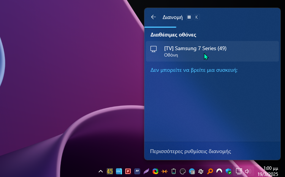Click the Διανομή panel title
The image size is (285, 177).
pos(173,17)
